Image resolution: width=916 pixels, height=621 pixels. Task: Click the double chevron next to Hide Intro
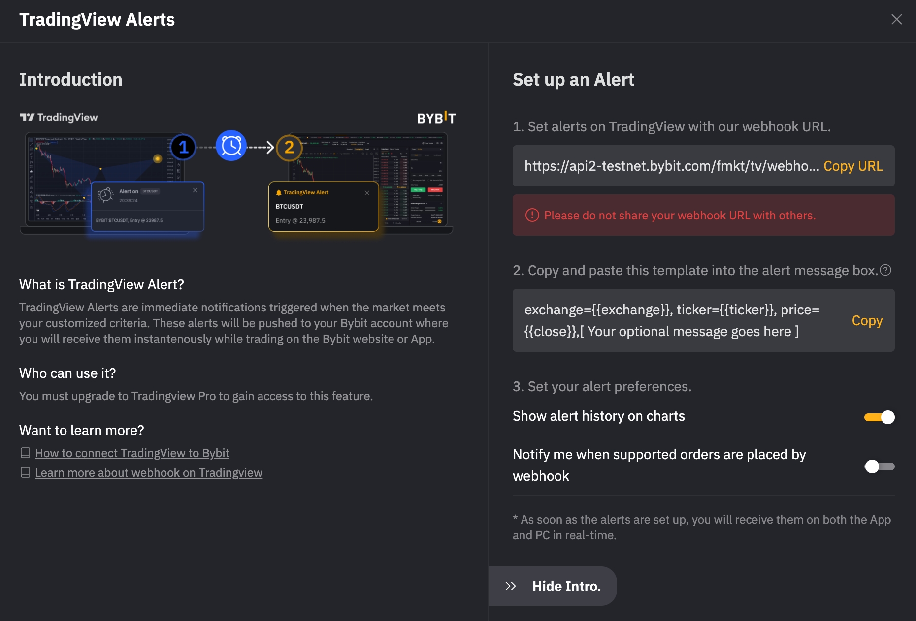511,586
